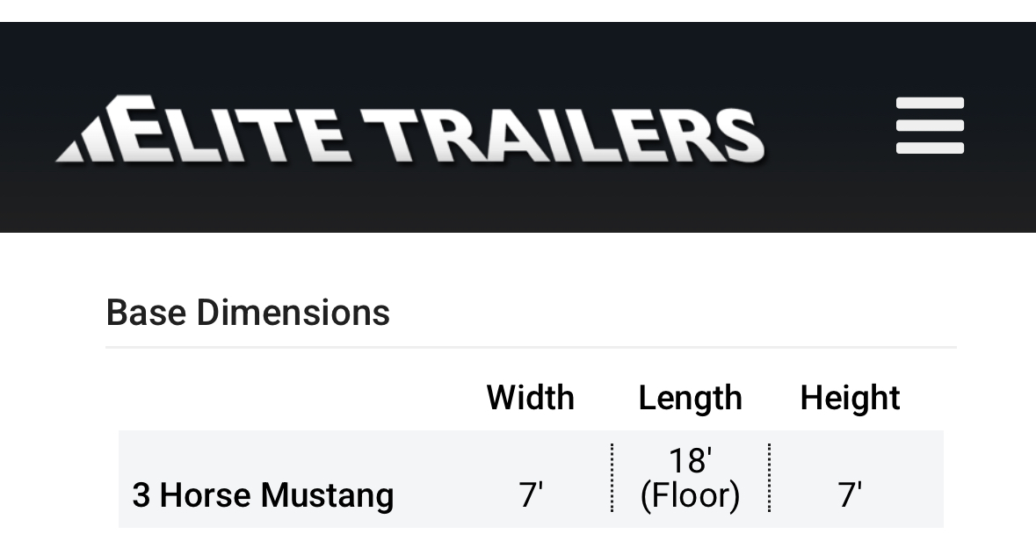Click the dotted divider between Width and Length
1036x541 pixels.
pyautogui.click(x=612, y=479)
